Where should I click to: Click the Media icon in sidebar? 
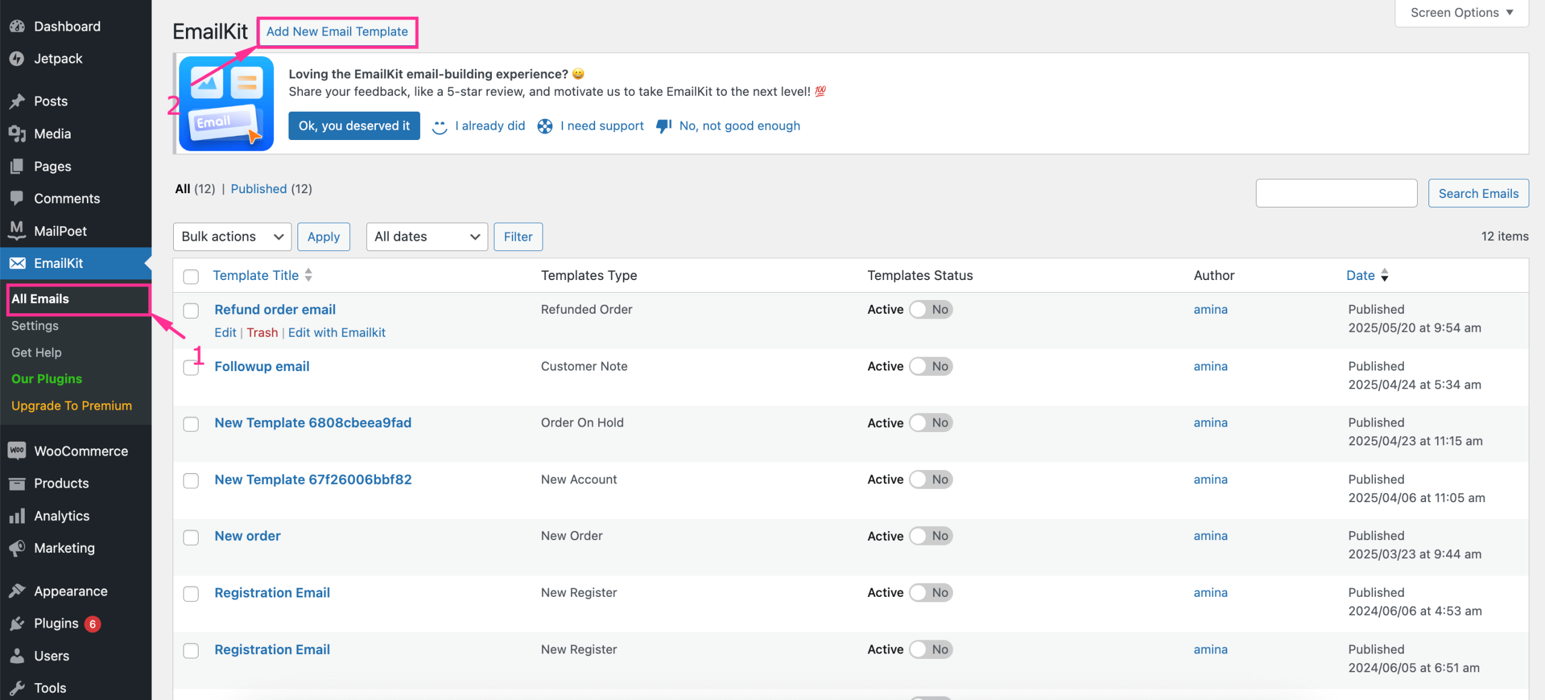[17, 134]
